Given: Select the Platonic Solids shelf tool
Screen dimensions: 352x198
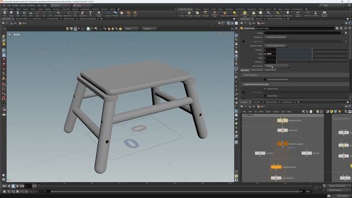Looking at the screenshot, I should (99, 14).
